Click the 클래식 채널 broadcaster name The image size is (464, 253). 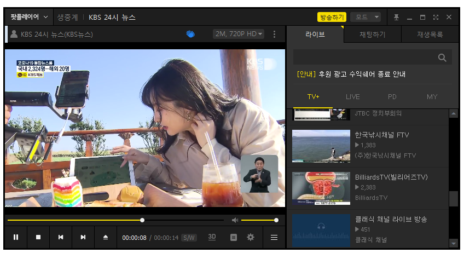pyautogui.click(x=371, y=240)
